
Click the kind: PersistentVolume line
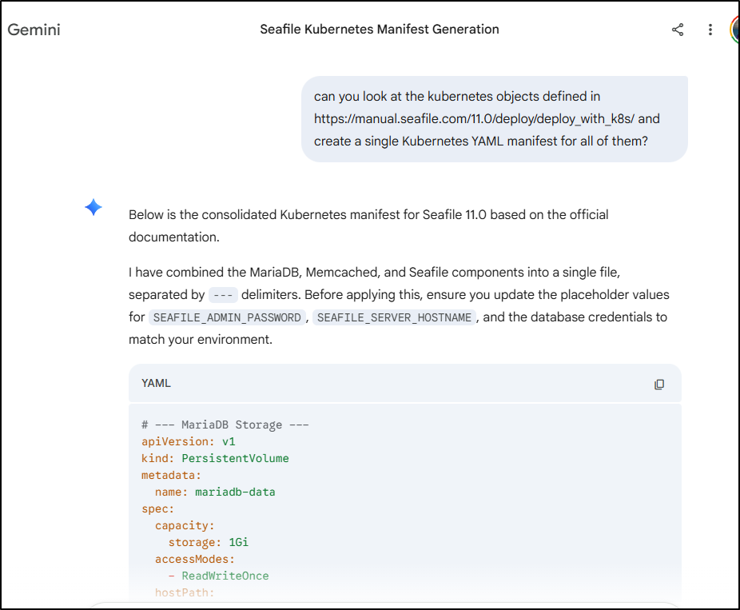click(215, 458)
